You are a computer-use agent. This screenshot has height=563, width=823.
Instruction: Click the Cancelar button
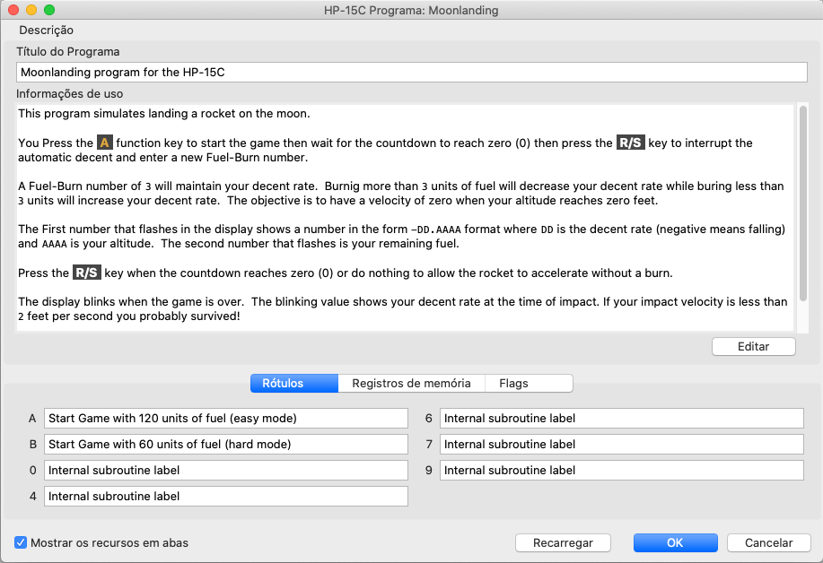click(x=767, y=542)
